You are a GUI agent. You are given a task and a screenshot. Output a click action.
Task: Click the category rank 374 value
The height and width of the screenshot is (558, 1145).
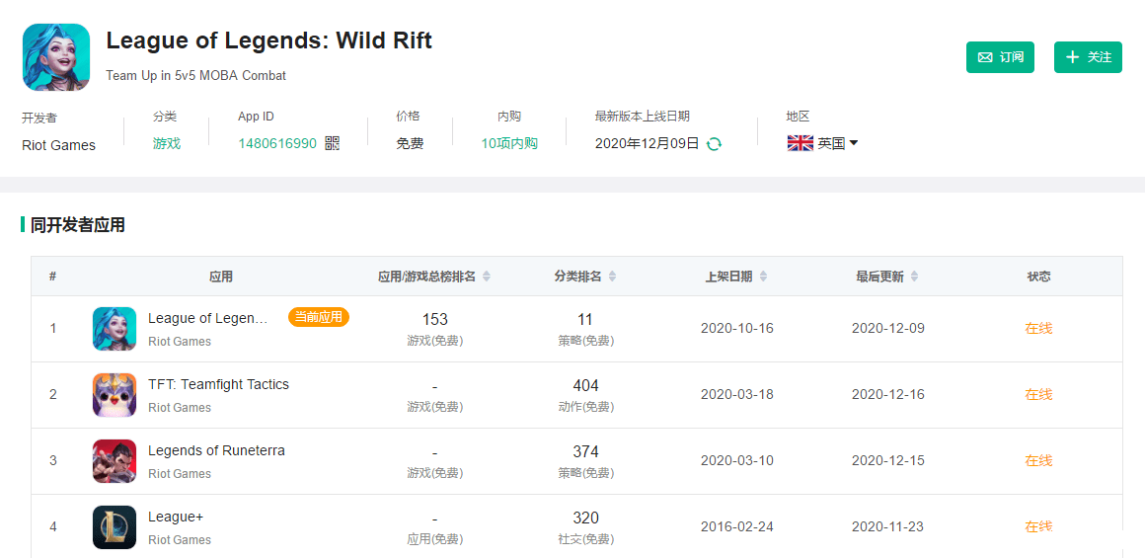[585, 452]
